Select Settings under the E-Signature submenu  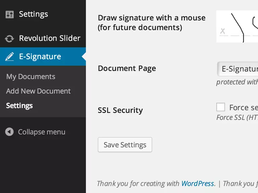pos(19,106)
